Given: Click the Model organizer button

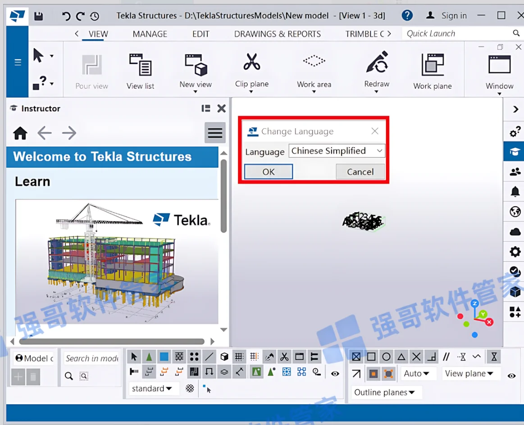Looking at the screenshot, I should (34, 358).
